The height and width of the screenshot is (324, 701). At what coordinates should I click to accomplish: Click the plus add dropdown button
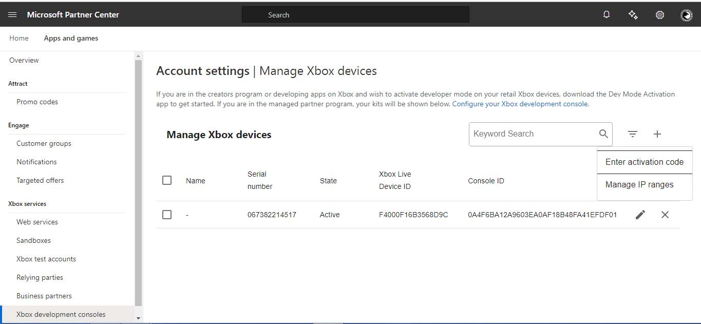click(x=657, y=134)
